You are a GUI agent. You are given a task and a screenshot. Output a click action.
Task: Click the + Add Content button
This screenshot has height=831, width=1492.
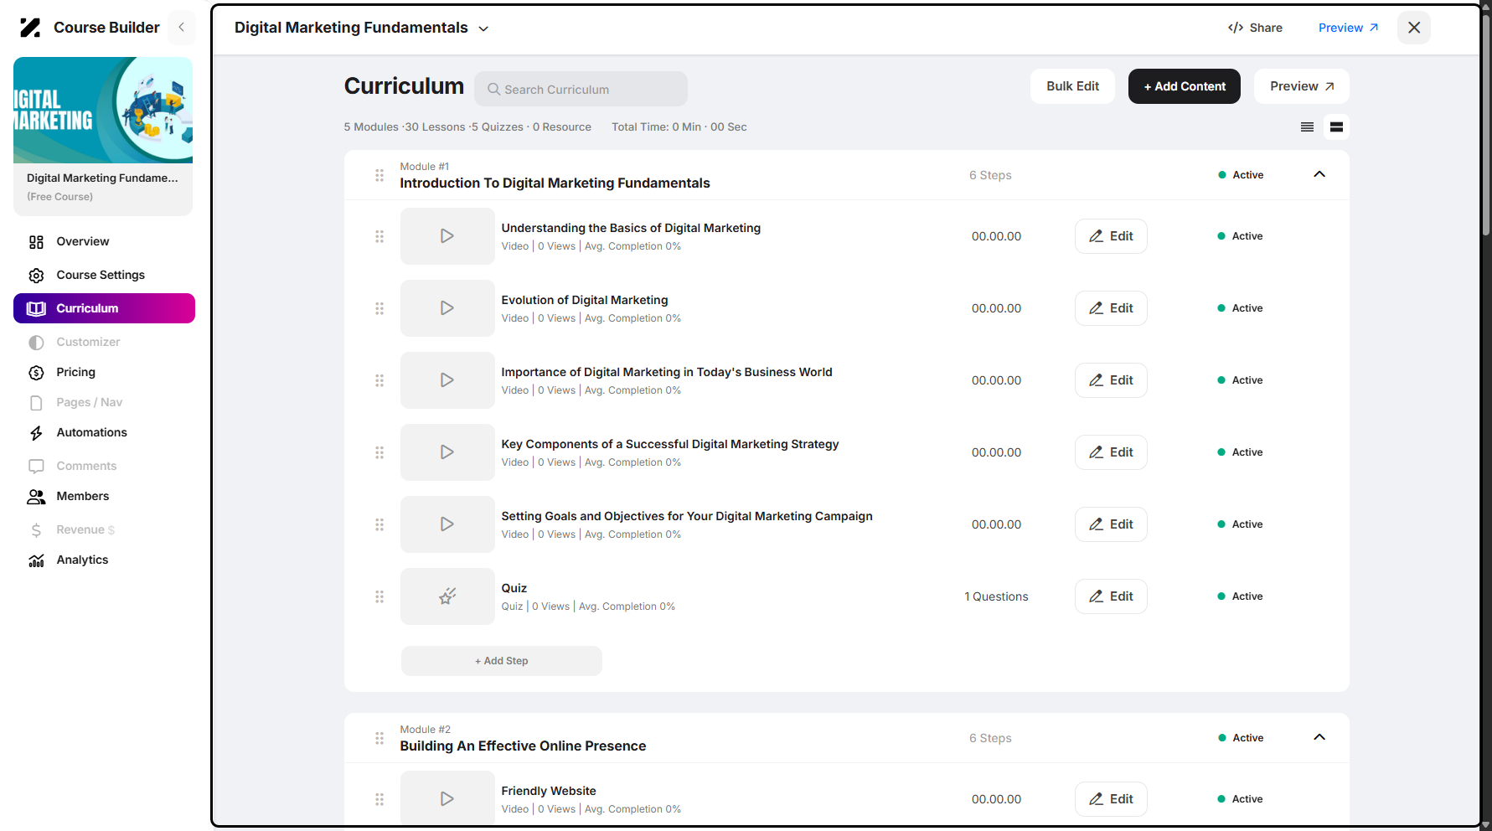(x=1184, y=86)
